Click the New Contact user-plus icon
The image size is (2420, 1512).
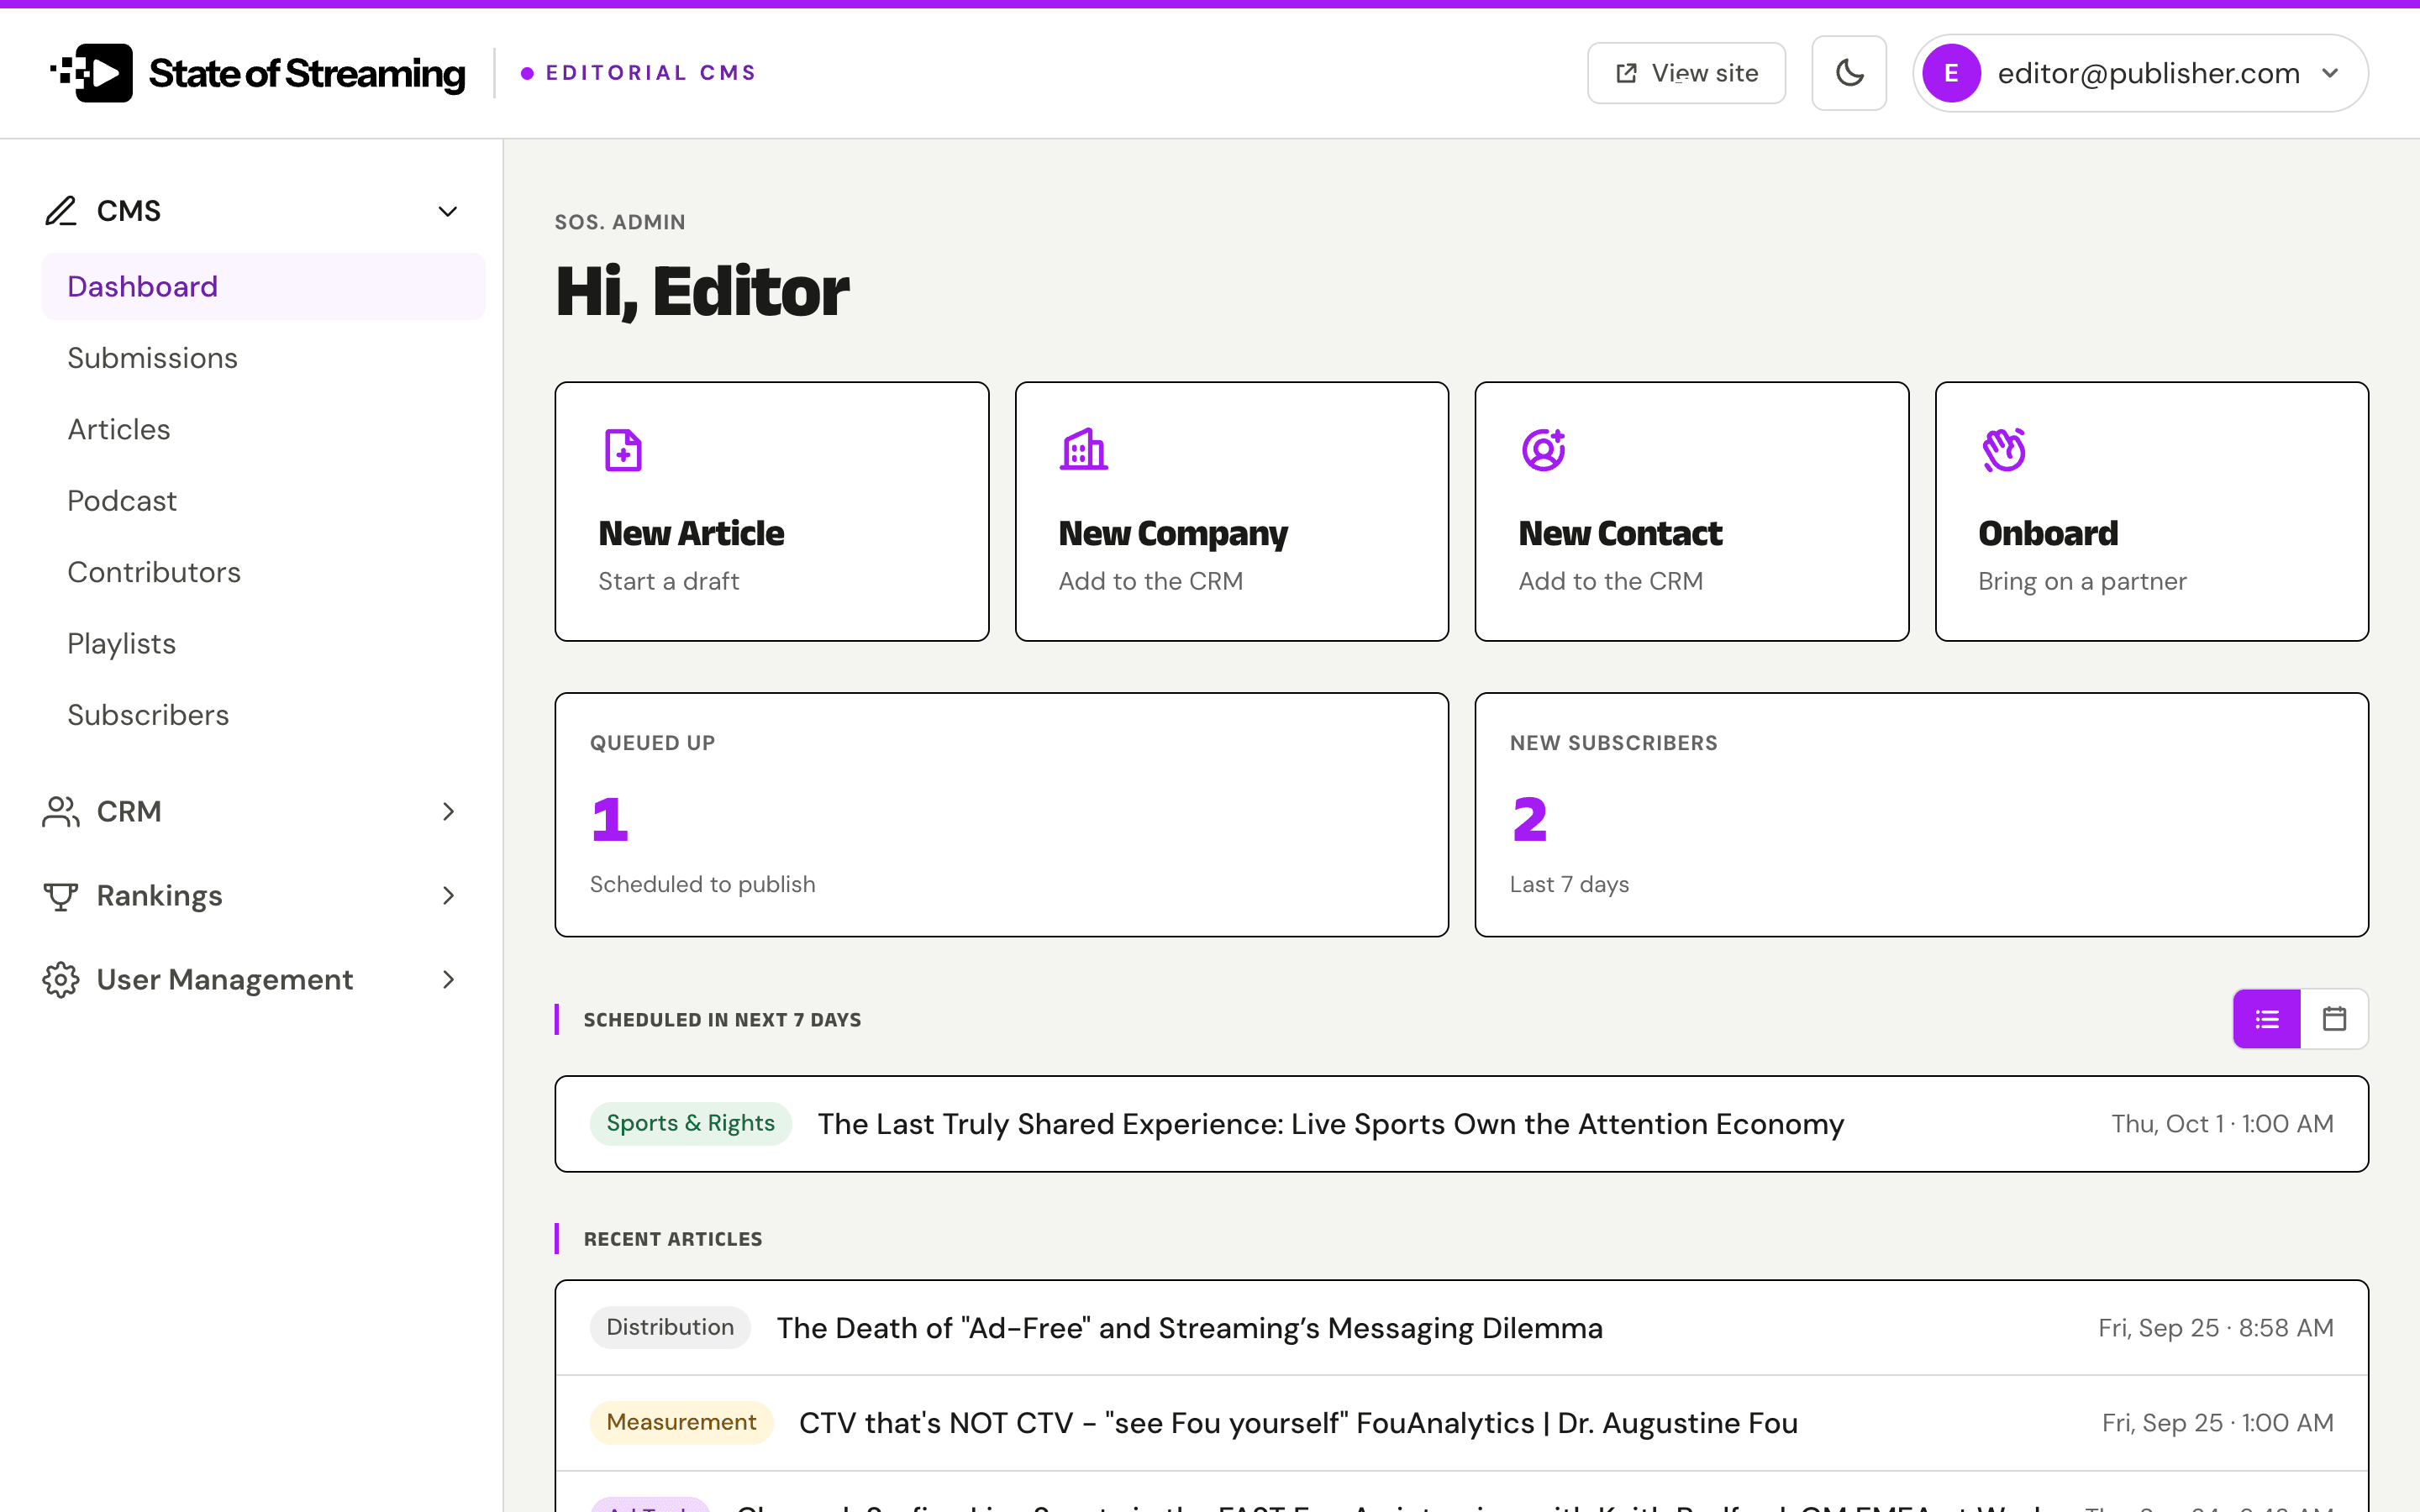tap(1544, 450)
